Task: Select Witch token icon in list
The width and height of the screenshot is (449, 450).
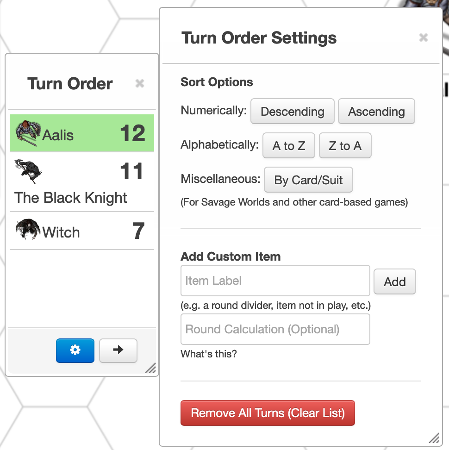Action: coord(28,229)
